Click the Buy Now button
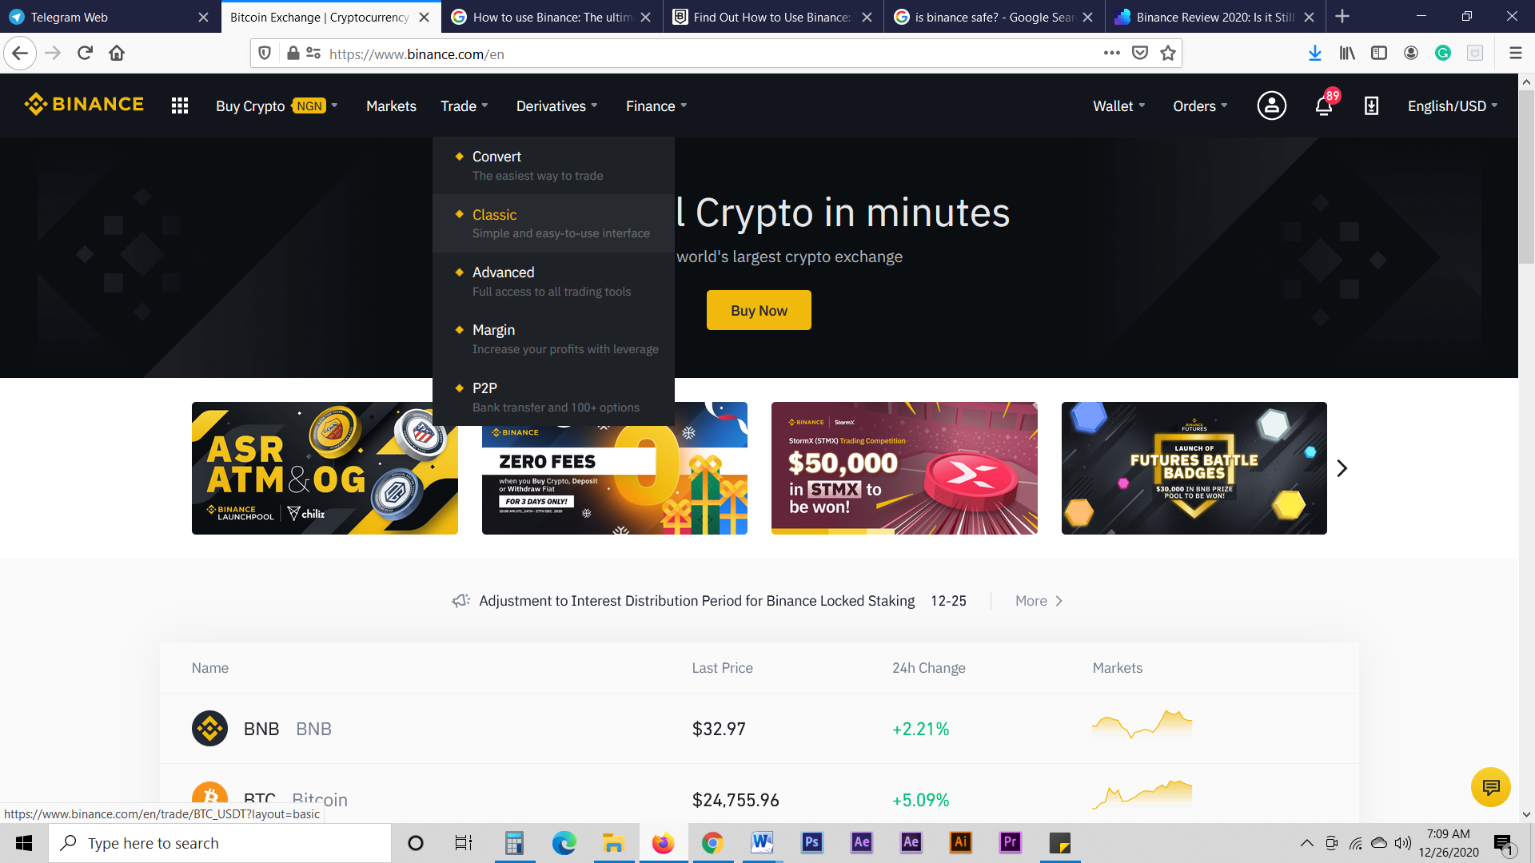The image size is (1535, 863). [x=759, y=310]
